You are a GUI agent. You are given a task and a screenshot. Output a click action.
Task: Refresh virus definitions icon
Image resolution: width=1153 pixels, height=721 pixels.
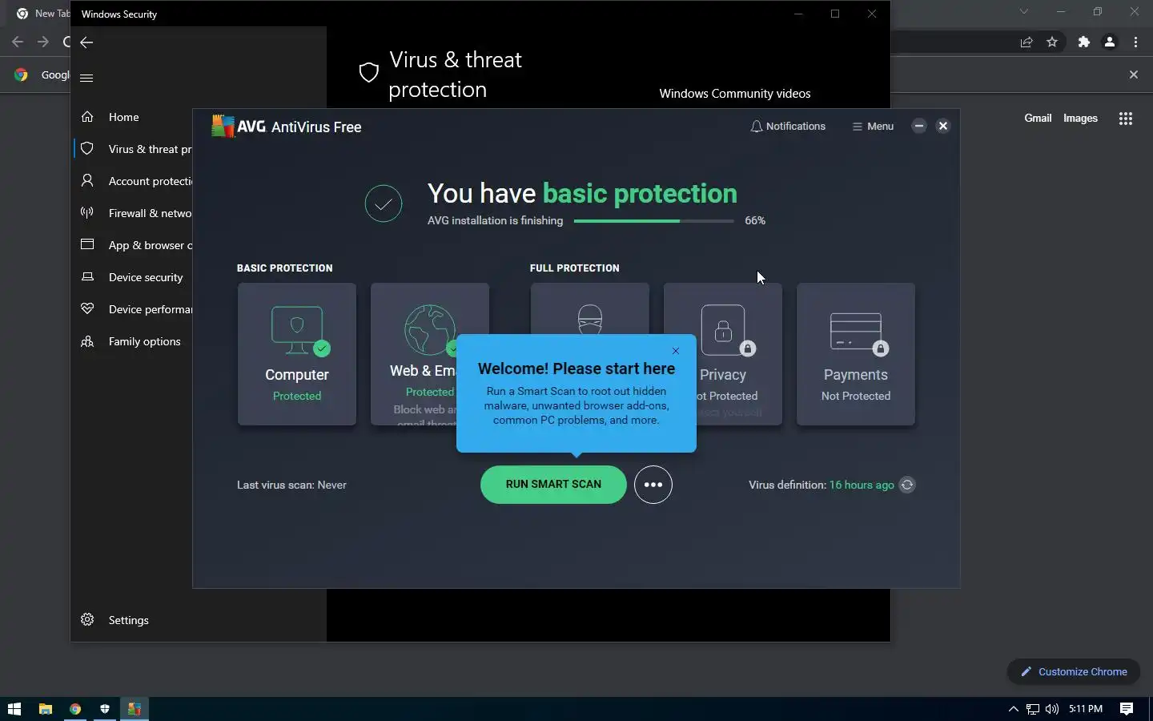point(907,485)
